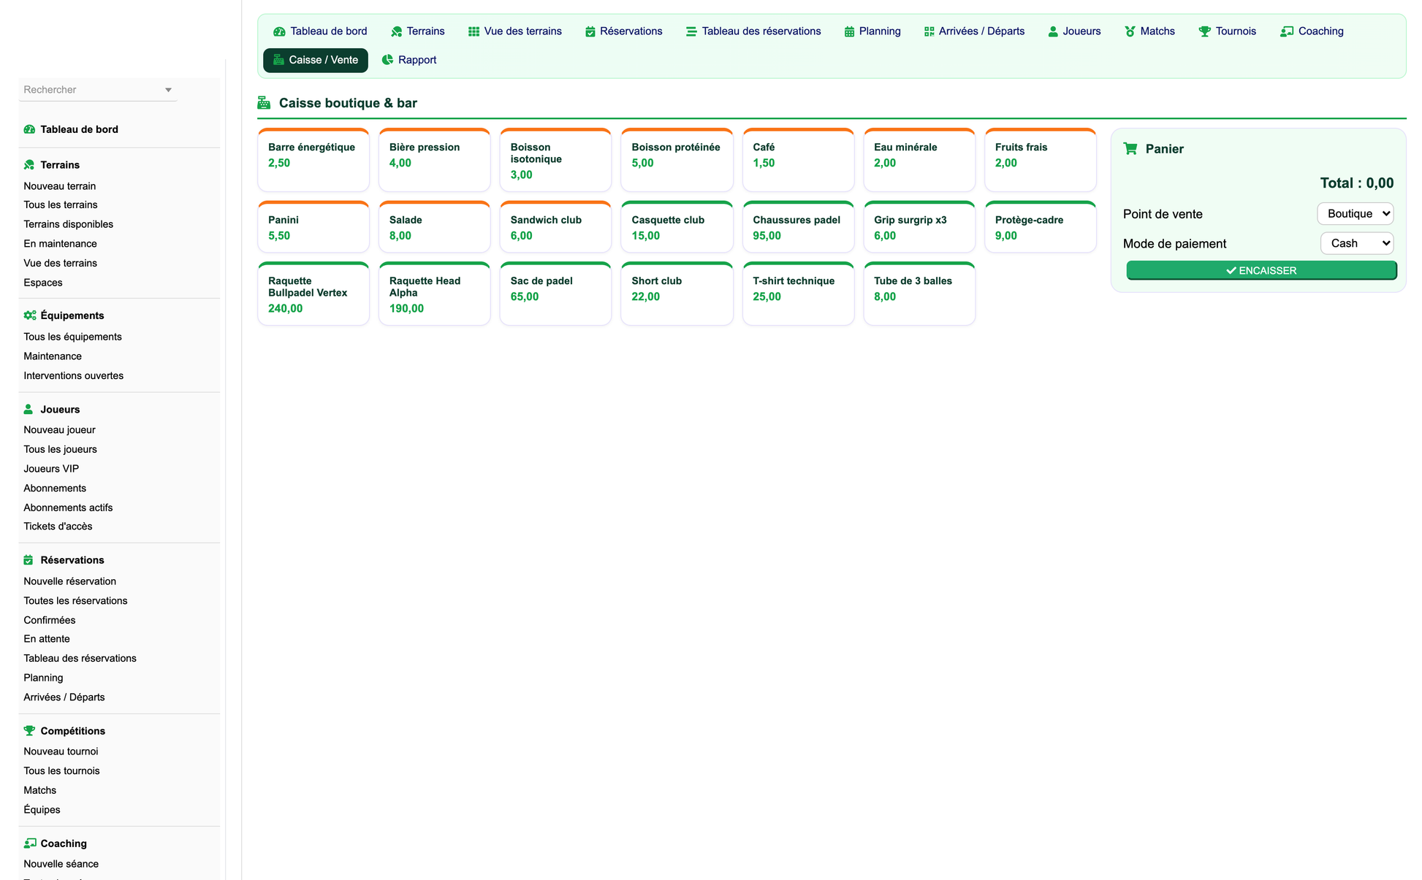The width and height of the screenshot is (1422, 880).
Task: Add Café product to the cart
Action: [x=798, y=160]
